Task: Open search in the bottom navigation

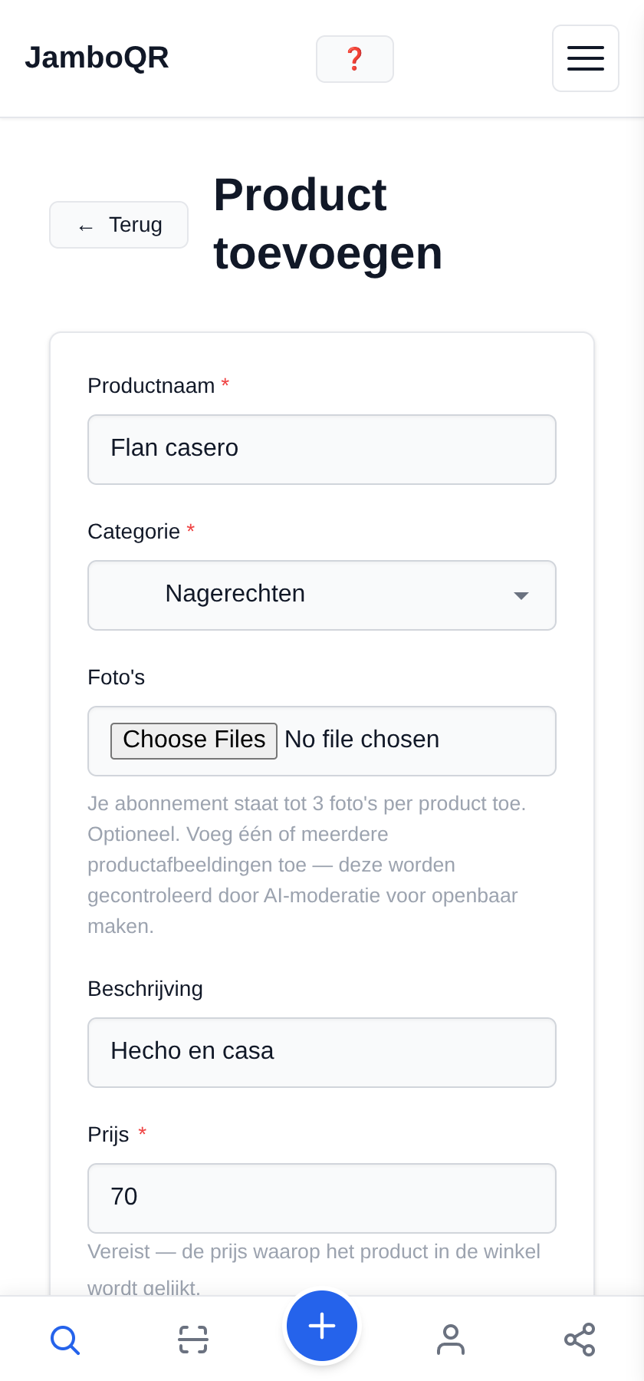Action: tap(65, 1340)
